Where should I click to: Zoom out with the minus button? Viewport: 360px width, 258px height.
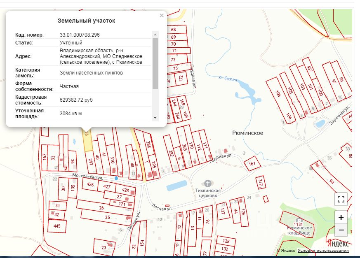pos(341,230)
